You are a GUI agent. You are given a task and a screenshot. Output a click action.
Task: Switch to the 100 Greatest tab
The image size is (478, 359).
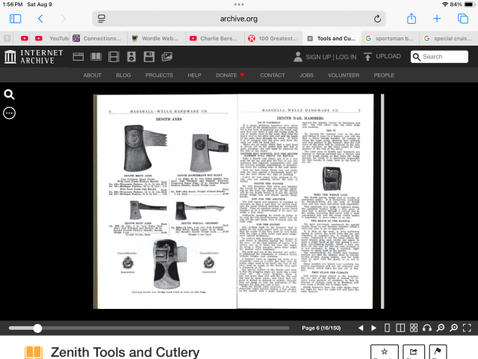point(273,38)
